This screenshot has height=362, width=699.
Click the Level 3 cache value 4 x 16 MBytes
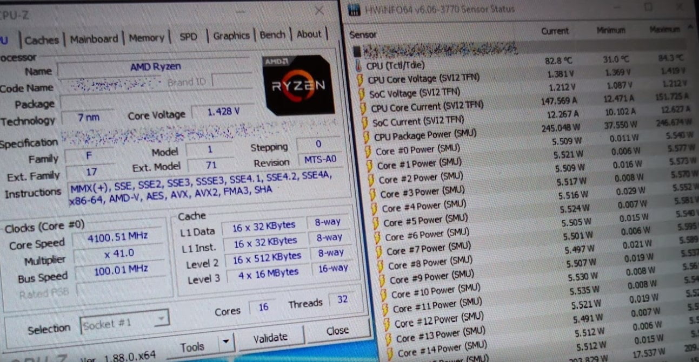click(x=269, y=273)
